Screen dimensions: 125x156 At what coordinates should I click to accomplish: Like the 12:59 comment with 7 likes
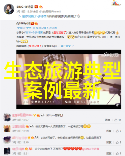(118, 131)
